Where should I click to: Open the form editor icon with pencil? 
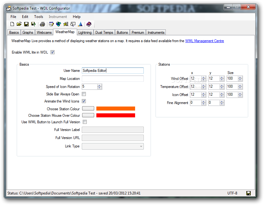tap(51, 24)
